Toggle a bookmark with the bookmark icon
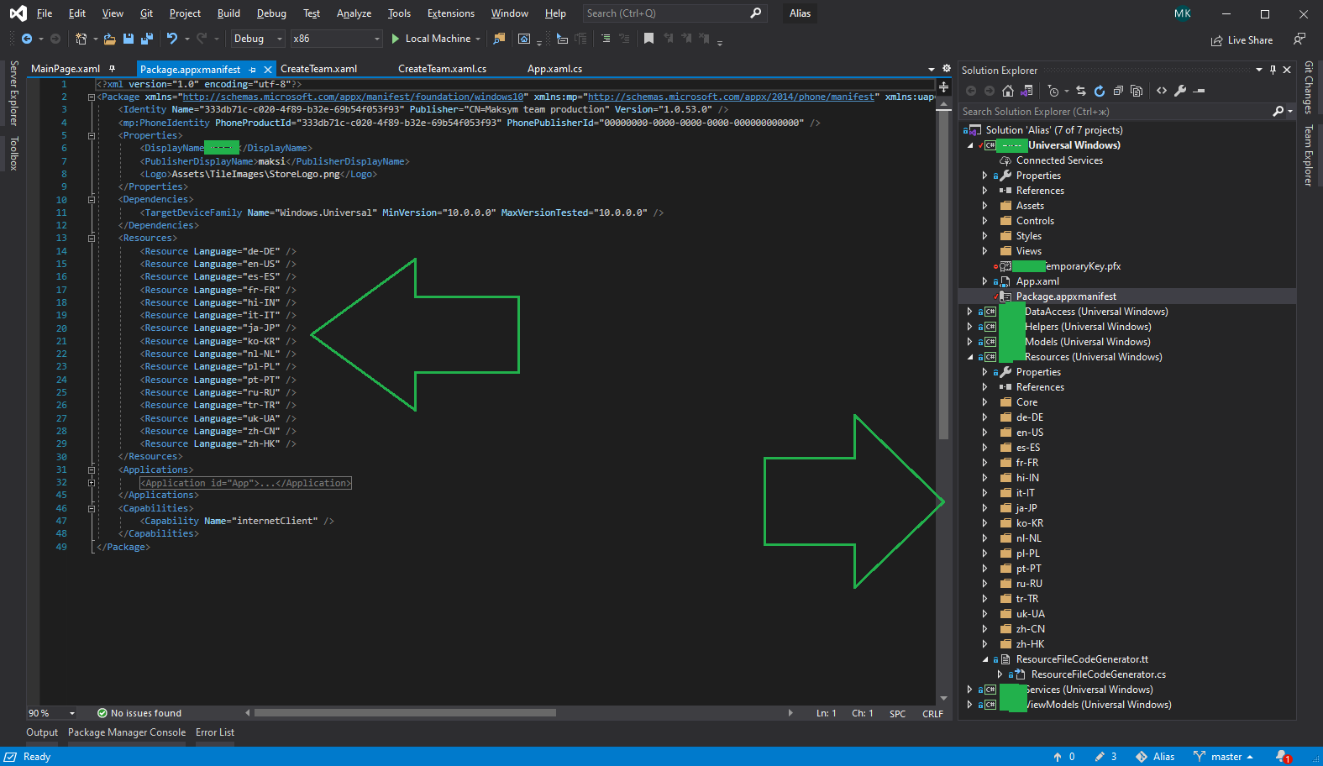1323x766 pixels. (x=648, y=39)
